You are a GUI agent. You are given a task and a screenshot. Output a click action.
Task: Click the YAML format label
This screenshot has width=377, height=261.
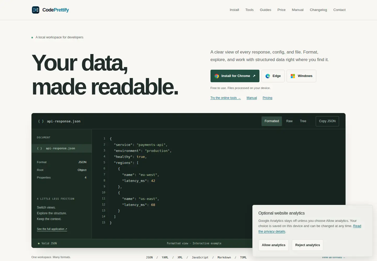click(165, 257)
